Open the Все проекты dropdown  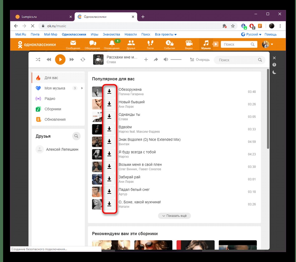(165, 34)
